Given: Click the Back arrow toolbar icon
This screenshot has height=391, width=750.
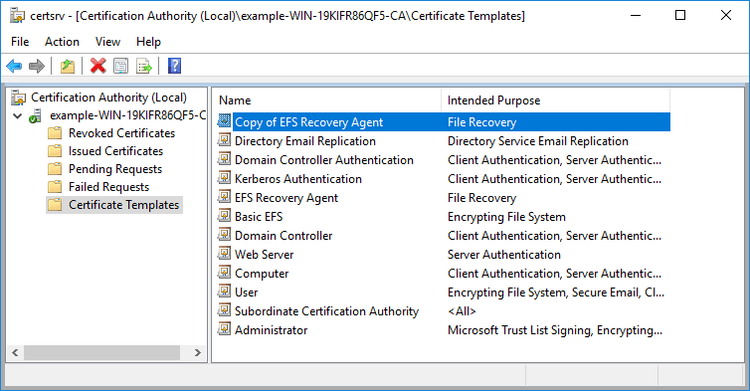Looking at the screenshot, I should tap(14, 66).
